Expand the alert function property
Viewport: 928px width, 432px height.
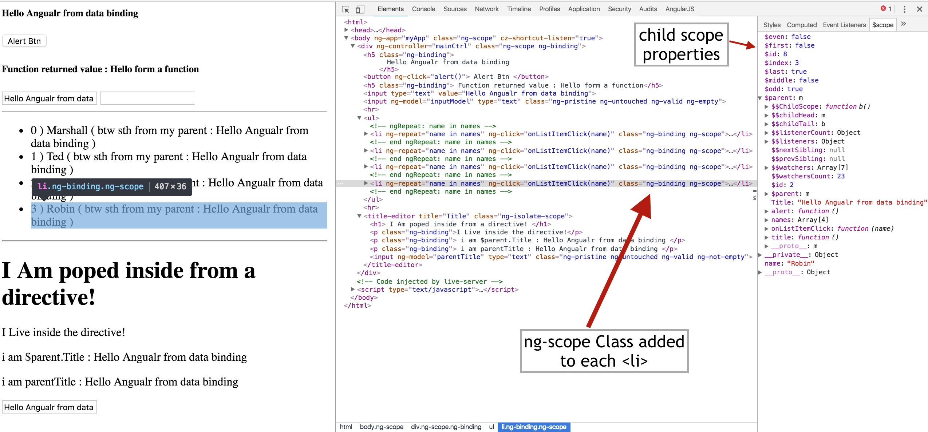[x=766, y=211]
